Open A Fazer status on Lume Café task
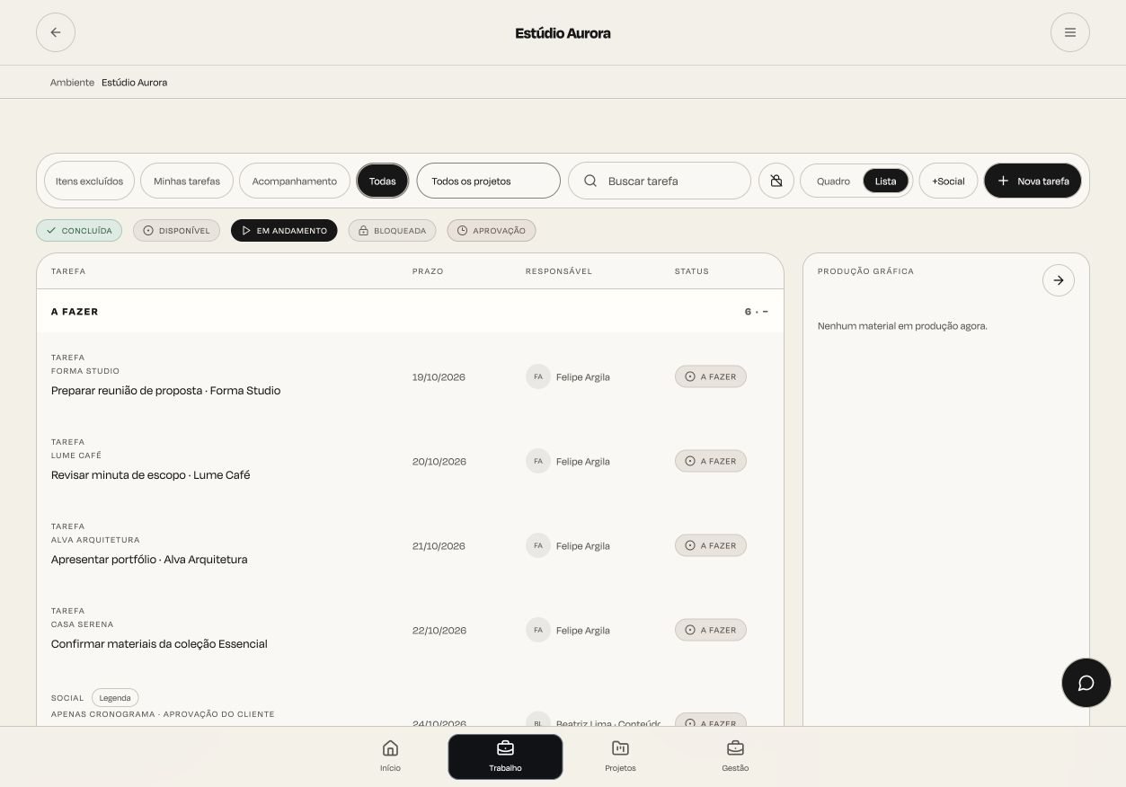Viewport: 1126px width, 787px height. coord(711,461)
